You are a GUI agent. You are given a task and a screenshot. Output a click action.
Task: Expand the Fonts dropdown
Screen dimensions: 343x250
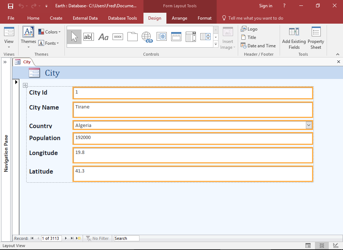click(49, 43)
